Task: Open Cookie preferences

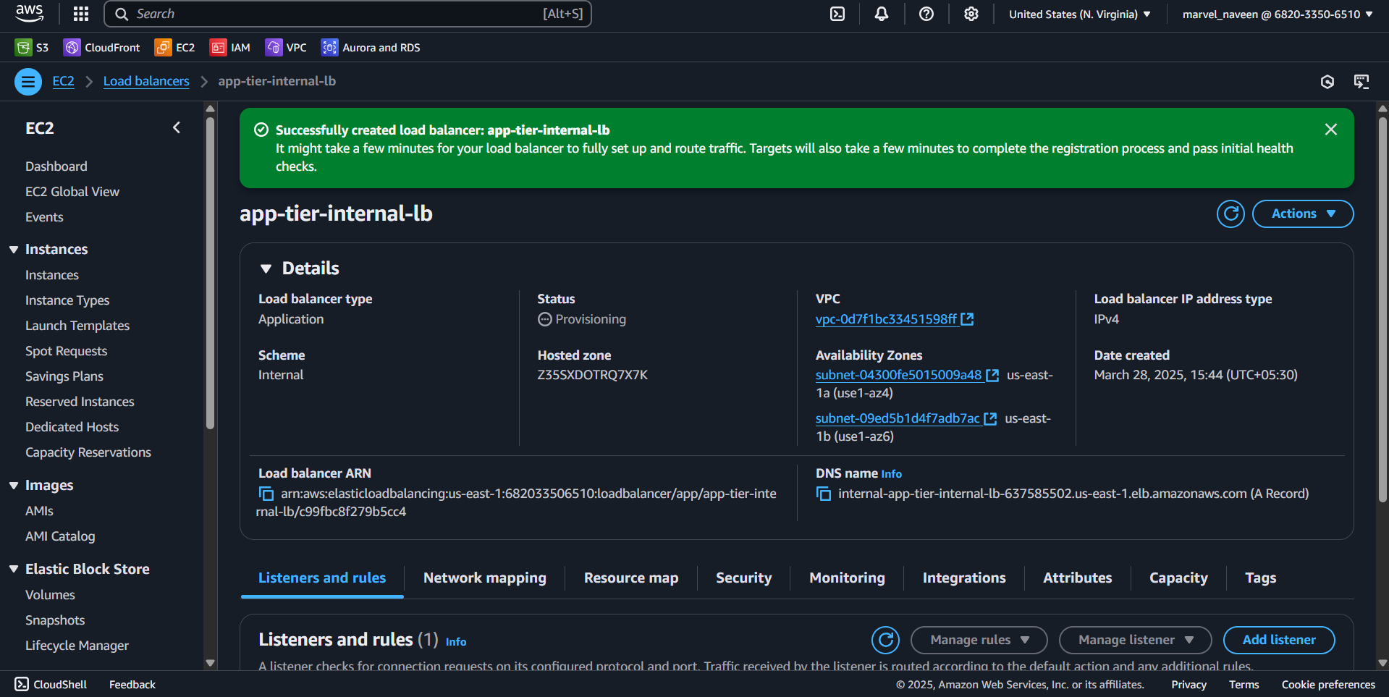Action: (x=1328, y=685)
